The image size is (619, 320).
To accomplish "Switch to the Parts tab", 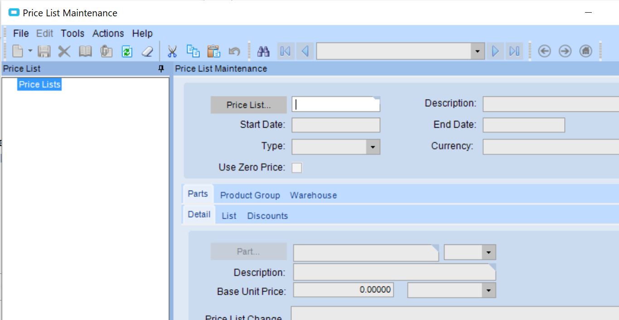I will (198, 194).
